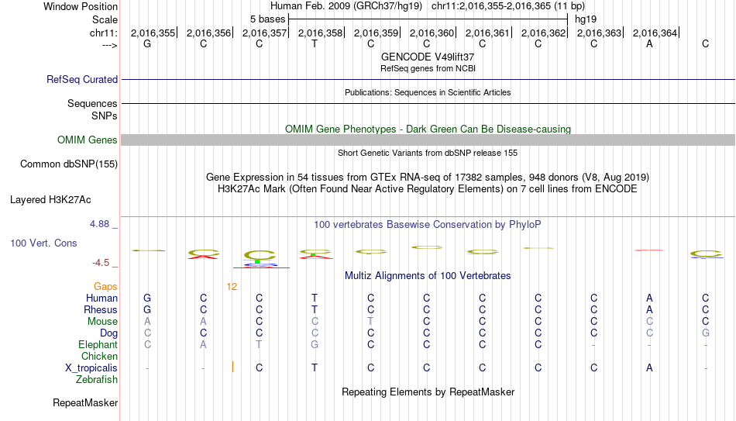This screenshot has height=421, width=736.
Task: Click the SNPs track label
Action: click(x=105, y=116)
